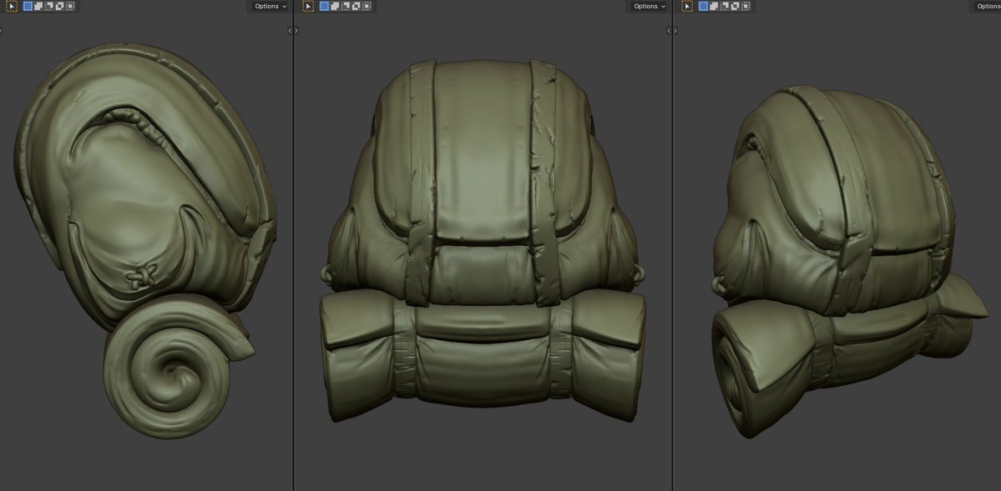Select the Extend selection mode icon in right viewport
This screenshot has height=491, width=1001.
point(713,6)
